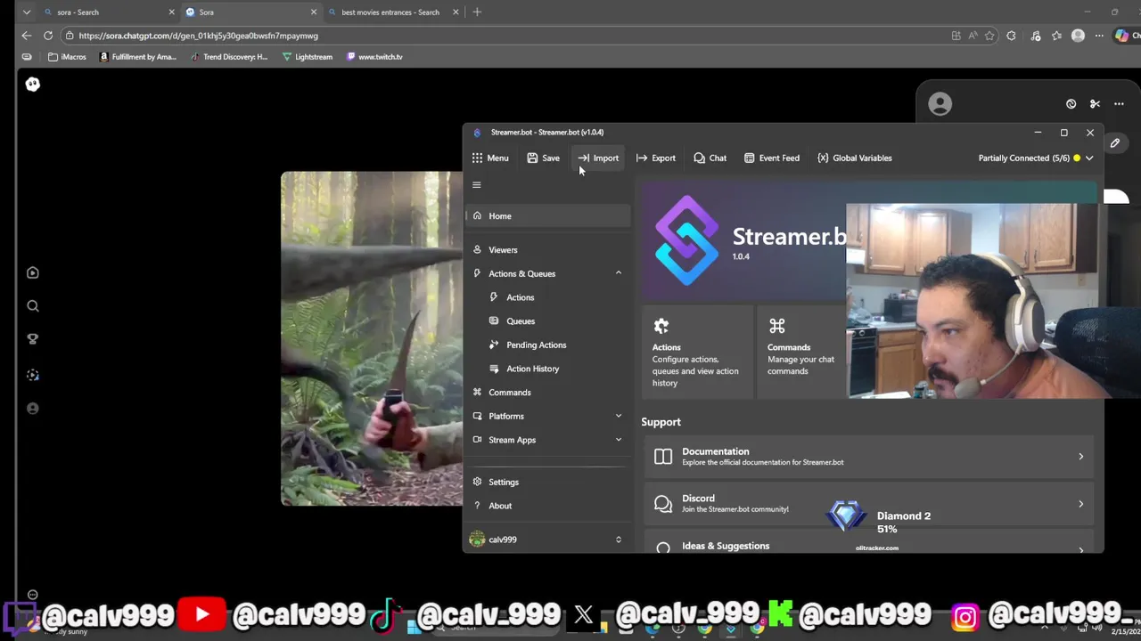Open Actions under Actions & Queues
Image resolution: width=1141 pixels, height=641 pixels.
pos(520,297)
